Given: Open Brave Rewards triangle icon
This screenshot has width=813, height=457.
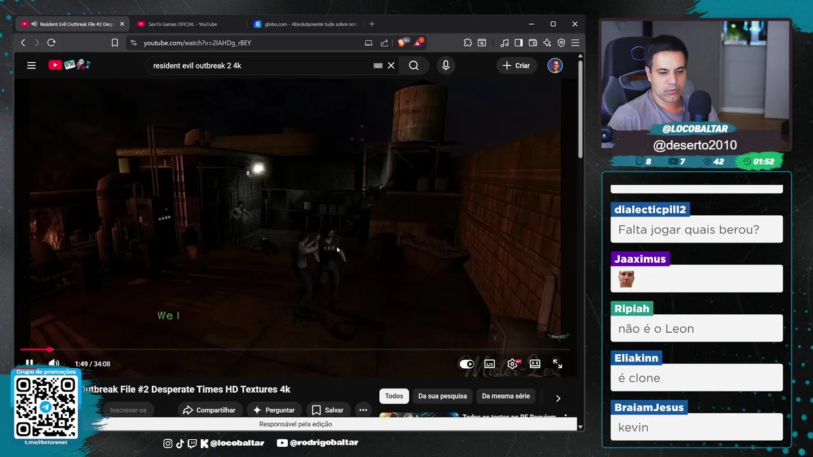Looking at the screenshot, I should point(419,43).
